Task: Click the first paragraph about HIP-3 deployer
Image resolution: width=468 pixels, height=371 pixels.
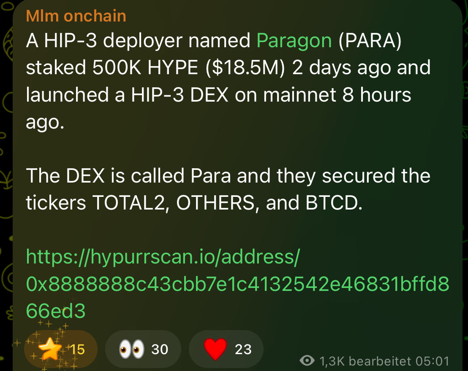Action: (x=229, y=81)
